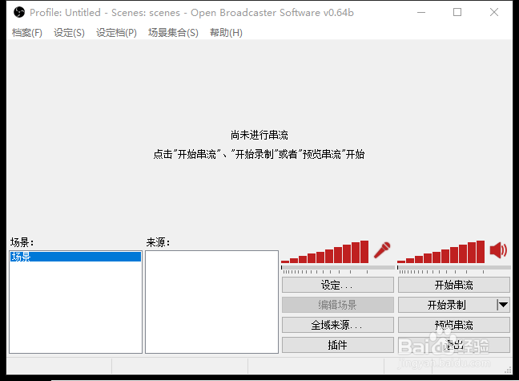The height and width of the screenshot is (381, 519).
Task: Open the 场景集合(S) menu
Action: (173, 33)
